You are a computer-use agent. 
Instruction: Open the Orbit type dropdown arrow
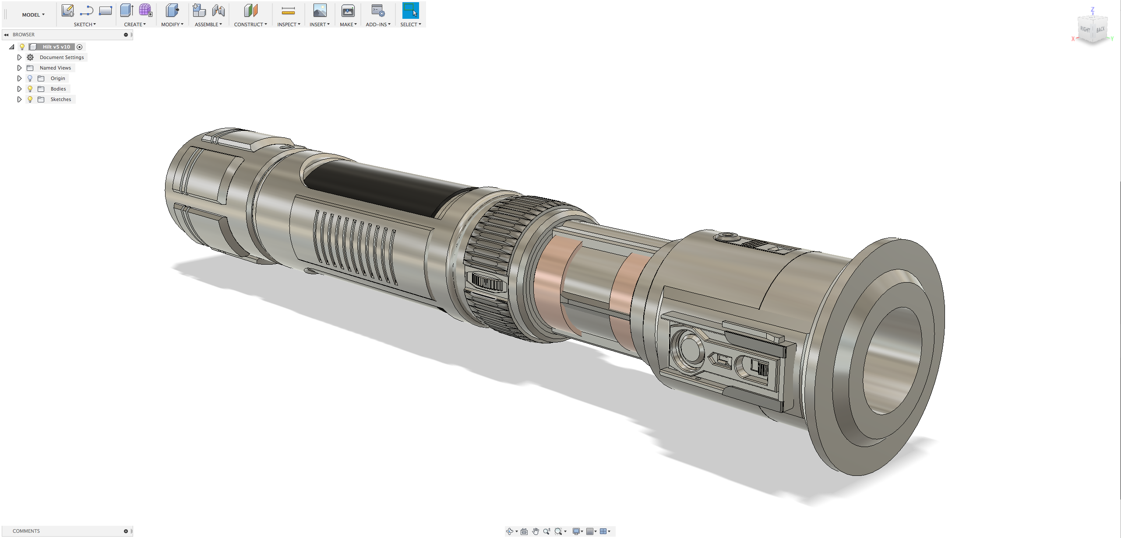[x=517, y=531]
